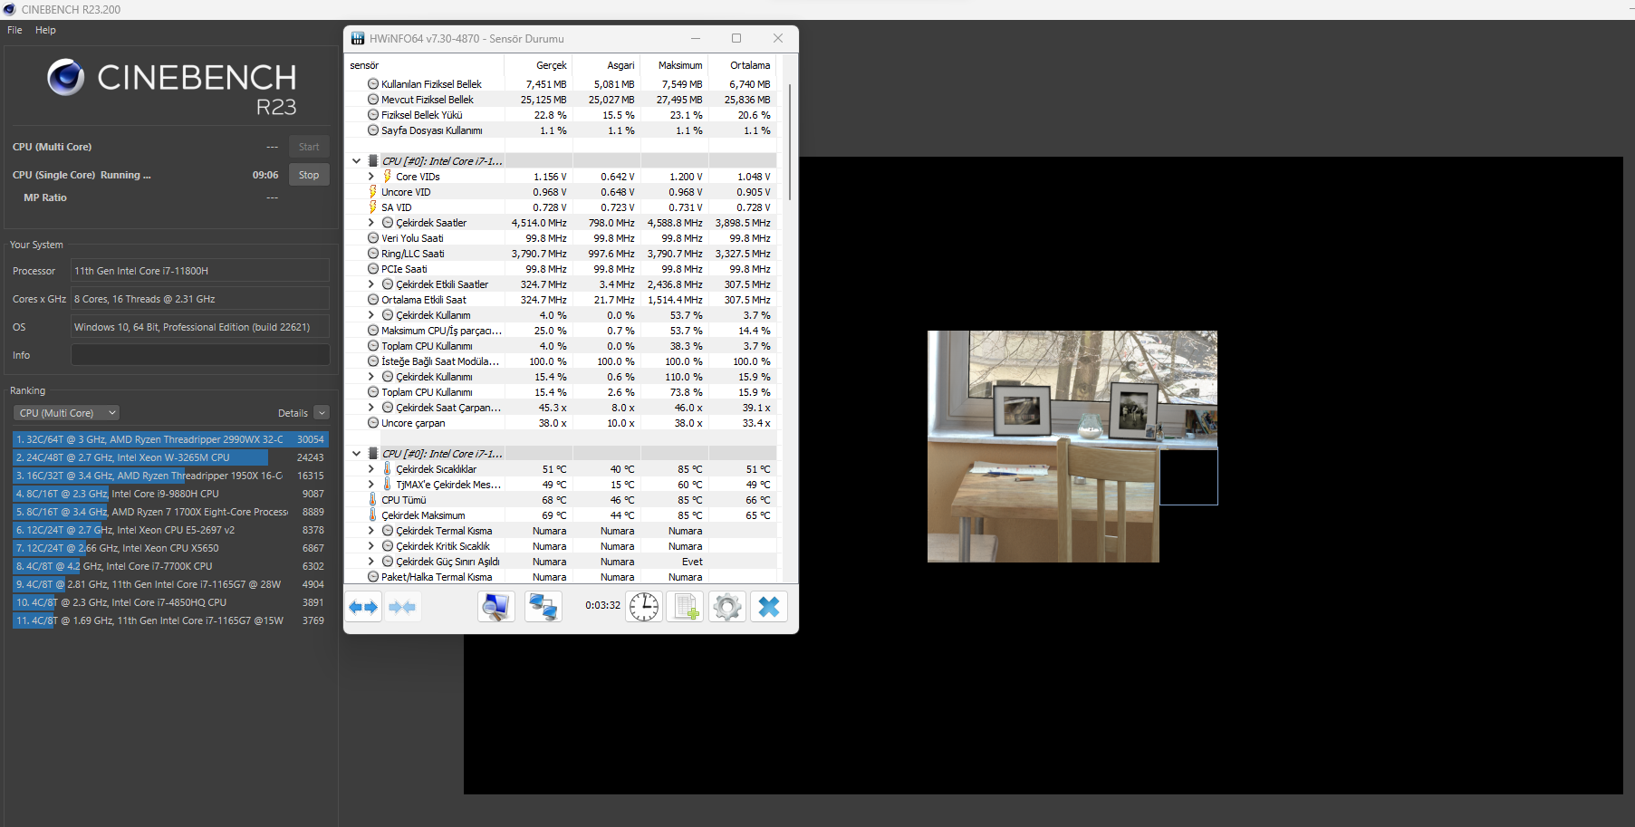
Task: Click the round icon beside Paket/Halka Termal Kısma
Action: coord(373,577)
